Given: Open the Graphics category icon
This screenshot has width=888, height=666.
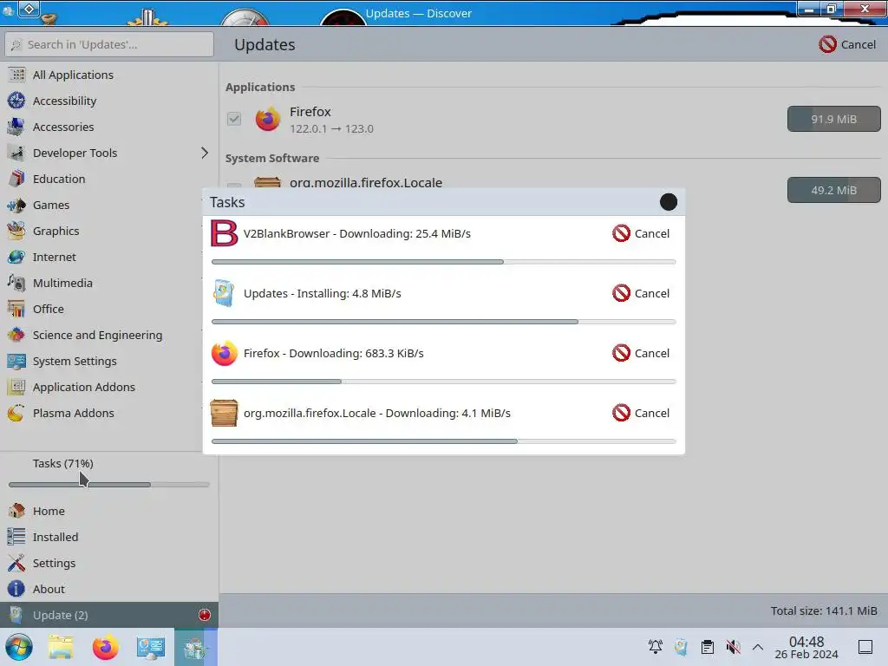Looking at the screenshot, I should [16, 231].
